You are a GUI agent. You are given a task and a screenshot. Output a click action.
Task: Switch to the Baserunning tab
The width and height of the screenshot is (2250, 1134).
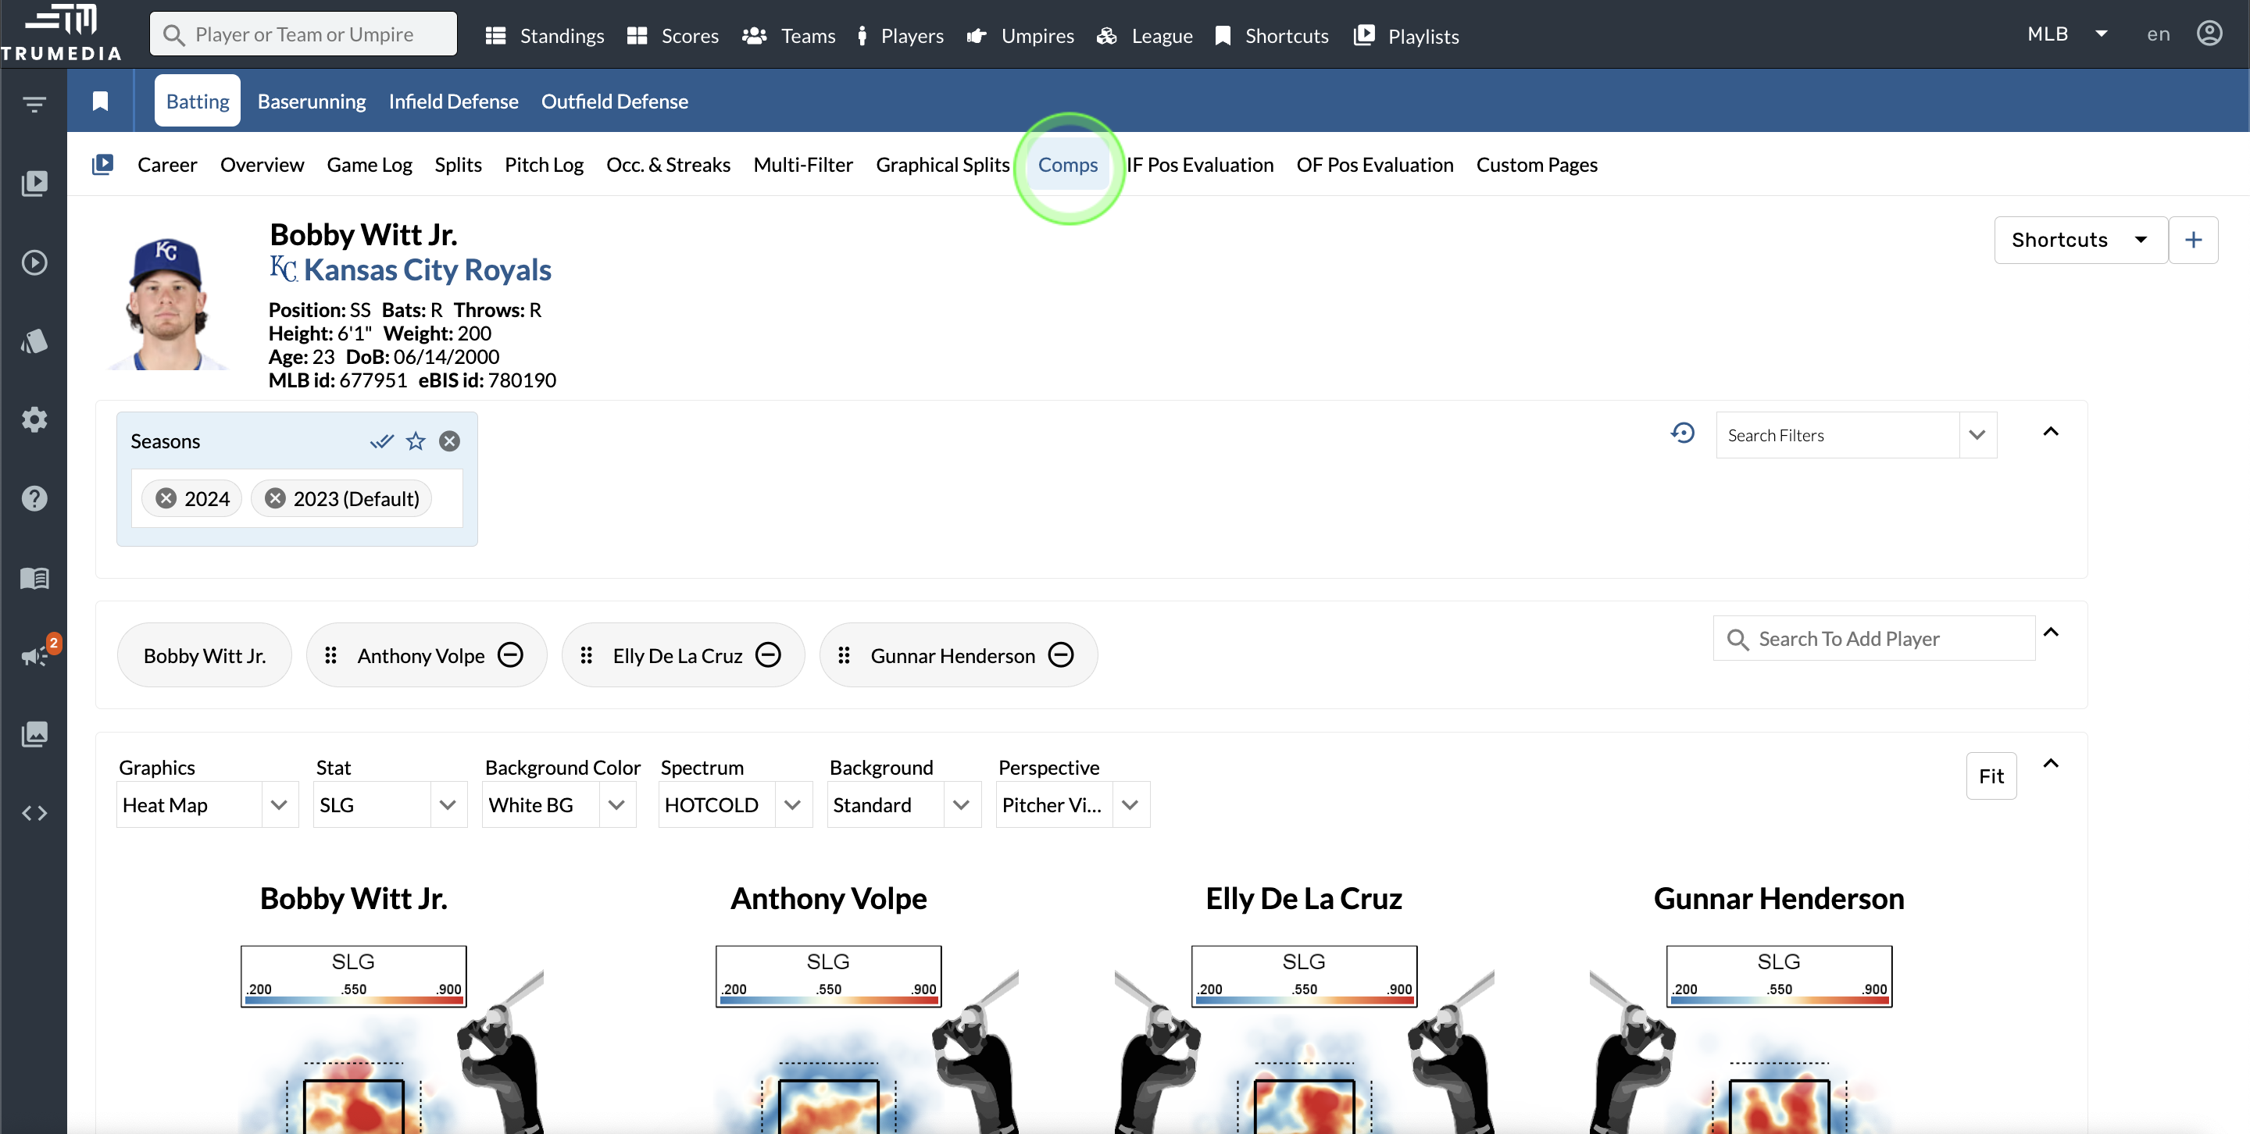(311, 102)
